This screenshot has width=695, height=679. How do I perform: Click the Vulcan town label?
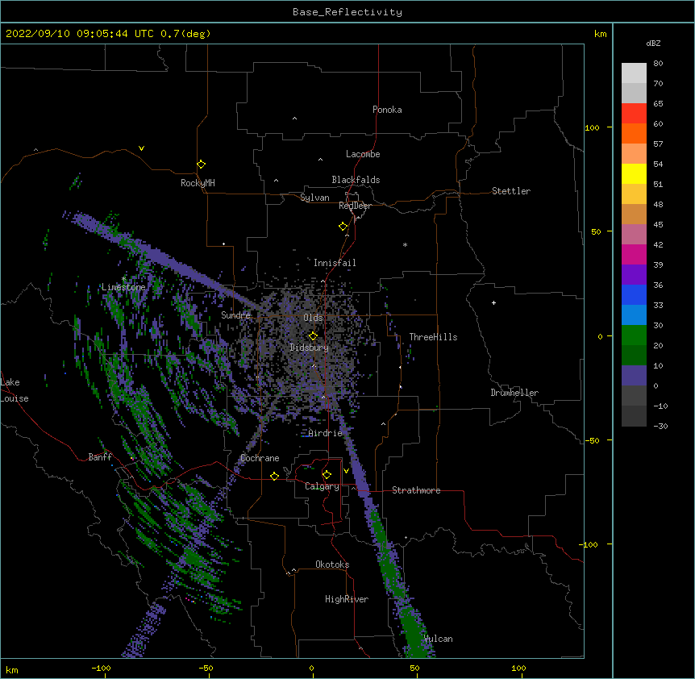pyautogui.click(x=438, y=639)
